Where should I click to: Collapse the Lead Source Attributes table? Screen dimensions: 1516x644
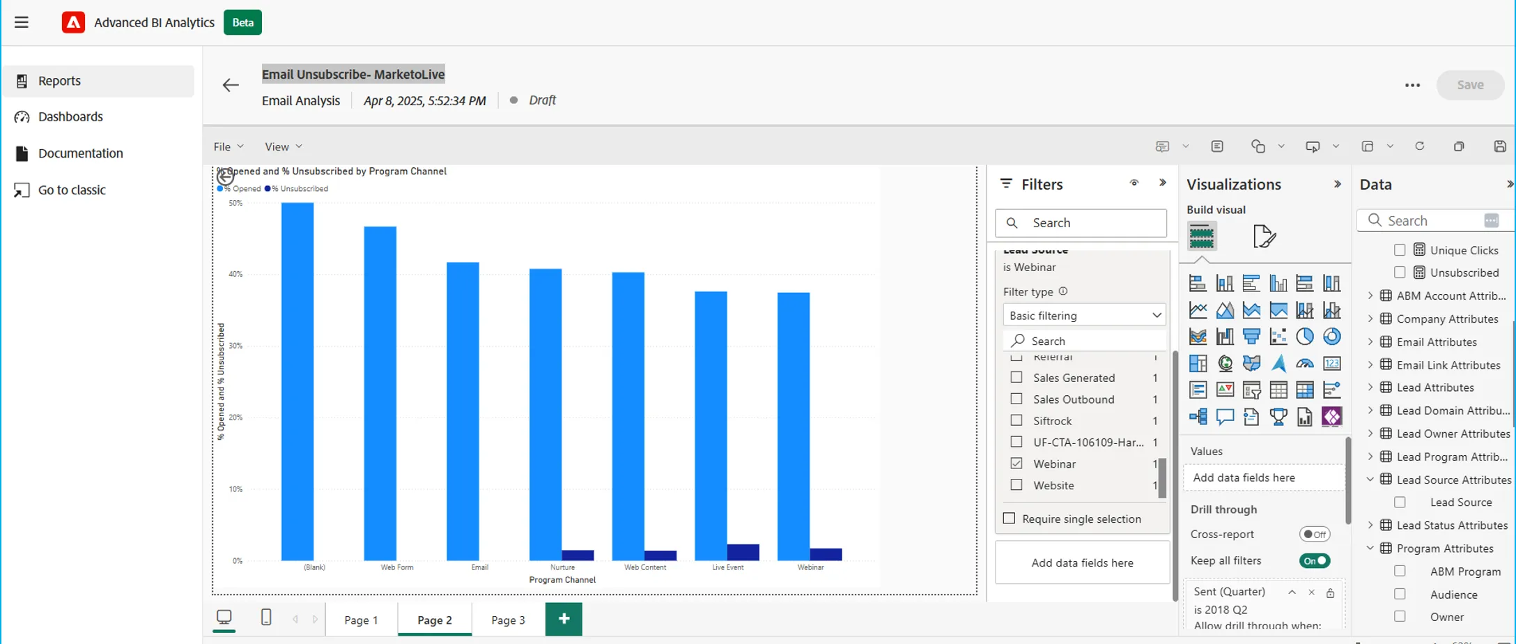[x=1370, y=480]
